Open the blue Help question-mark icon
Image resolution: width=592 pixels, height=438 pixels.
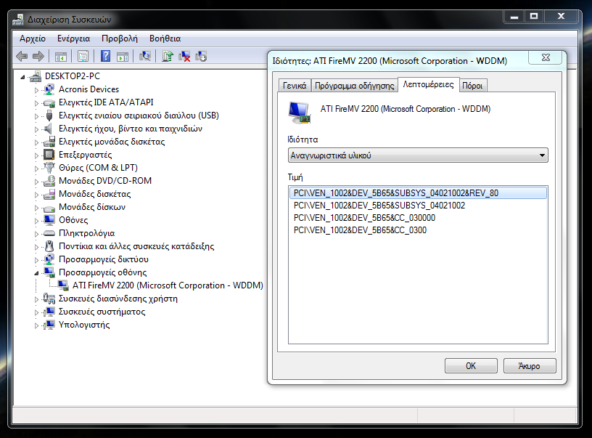point(106,57)
